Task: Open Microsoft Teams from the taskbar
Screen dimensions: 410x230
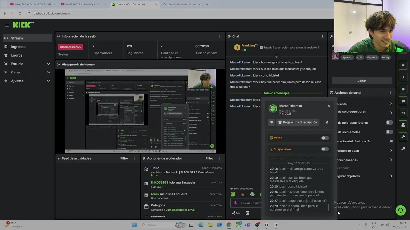Action: coord(248,225)
